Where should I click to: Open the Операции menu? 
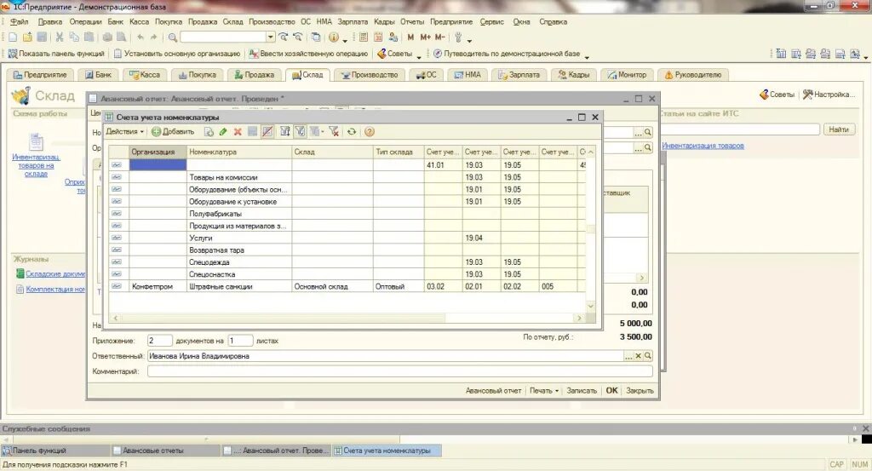85,21
